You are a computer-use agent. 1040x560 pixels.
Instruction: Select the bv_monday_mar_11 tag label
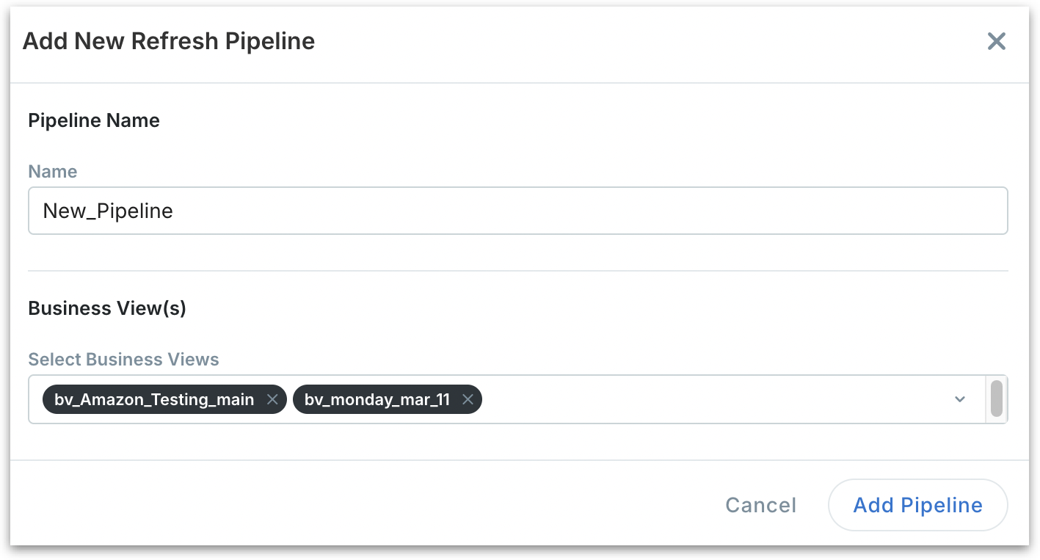pyautogui.click(x=377, y=400)
